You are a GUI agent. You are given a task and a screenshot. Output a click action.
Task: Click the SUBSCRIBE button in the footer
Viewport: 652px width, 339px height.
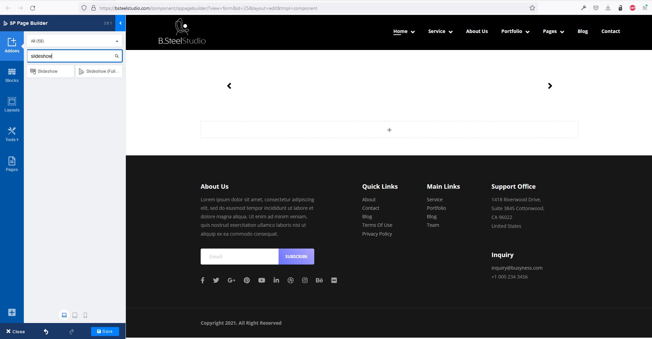click(296, 256)
